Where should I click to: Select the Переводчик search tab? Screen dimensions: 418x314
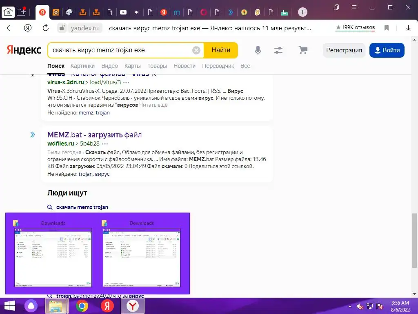pyautogui.click(x=218, y=66)
